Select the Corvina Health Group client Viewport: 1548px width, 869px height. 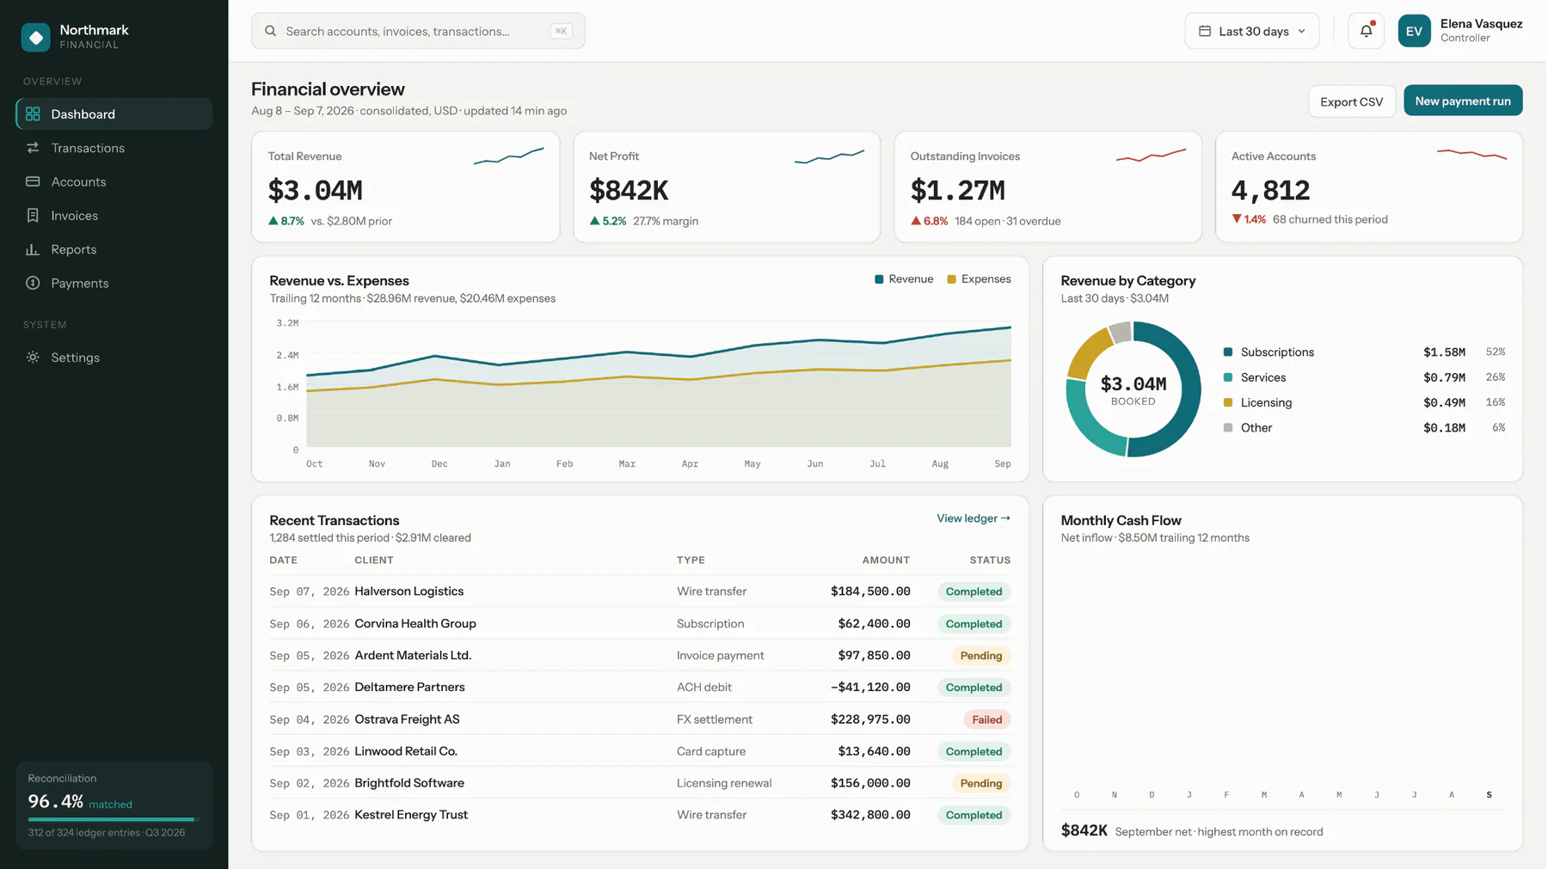tap(415, 623)
